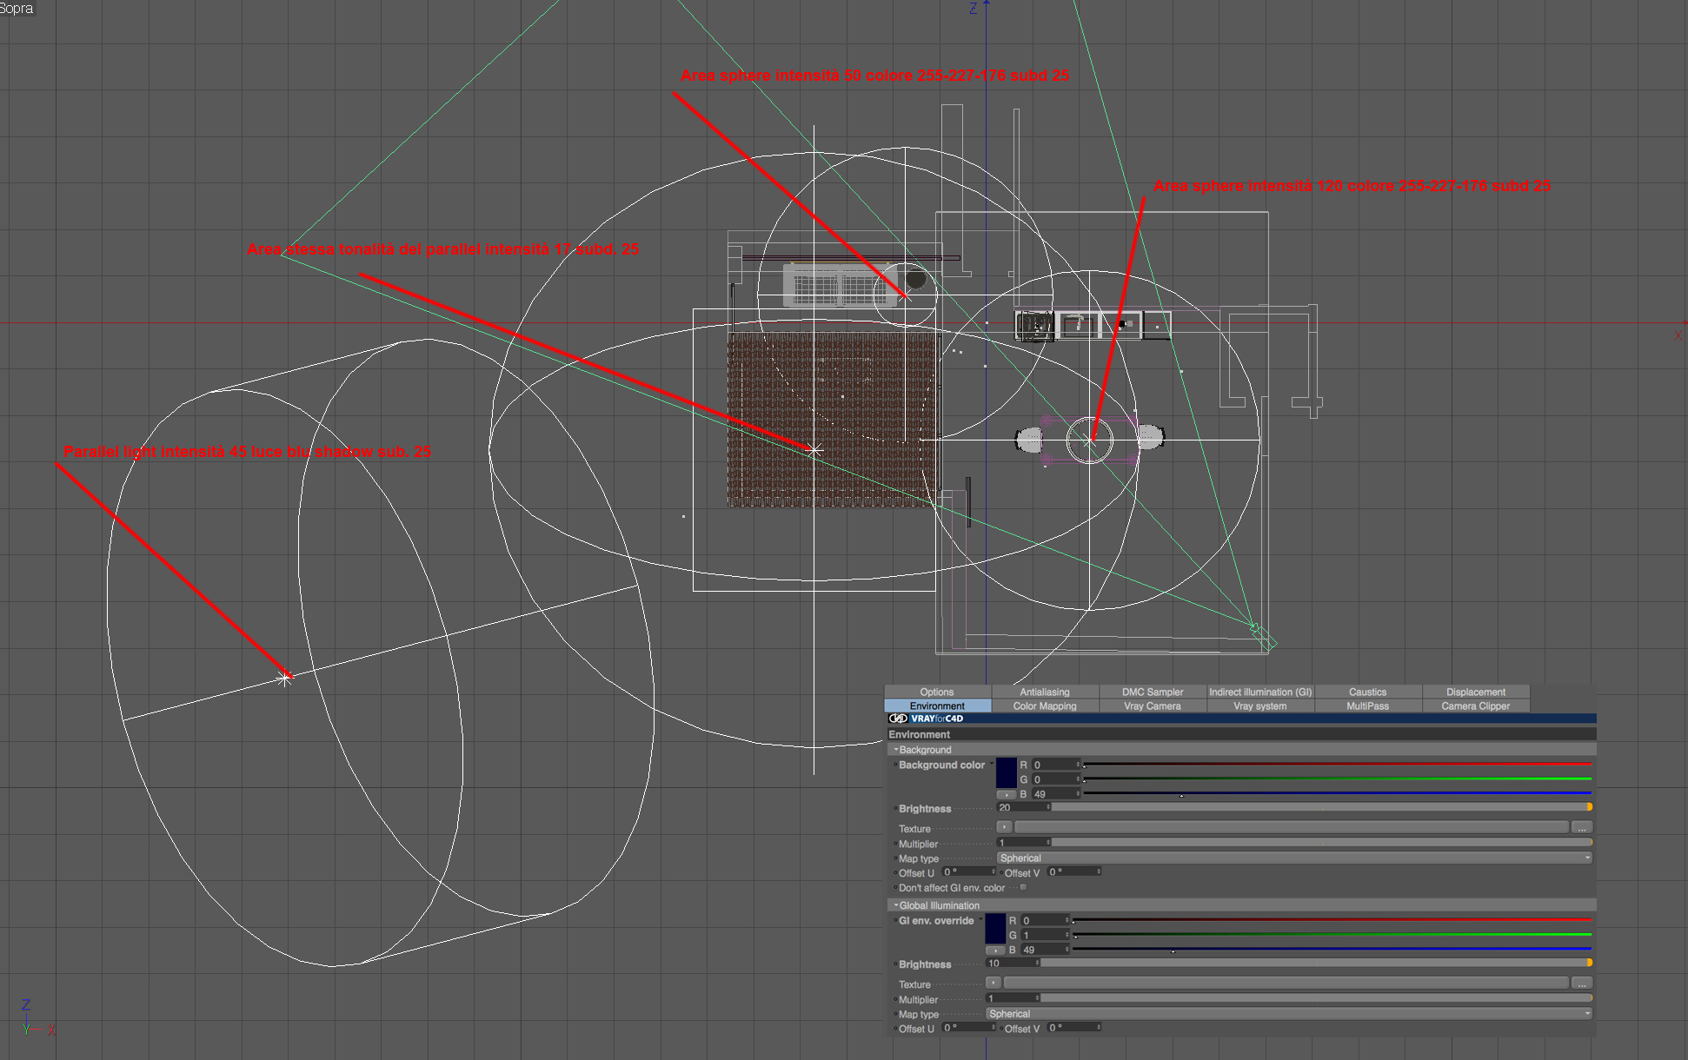1688x1060 pixels.
Task: Collapse the Background section
Action: (896, 750)
